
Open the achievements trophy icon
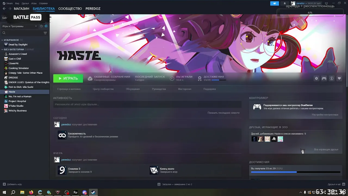[200, 78]
